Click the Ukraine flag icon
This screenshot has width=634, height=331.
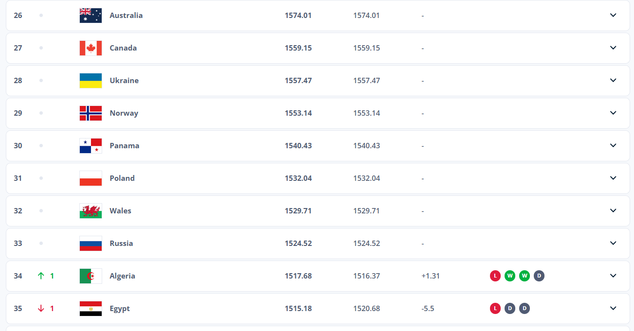[x=91, y=81]
